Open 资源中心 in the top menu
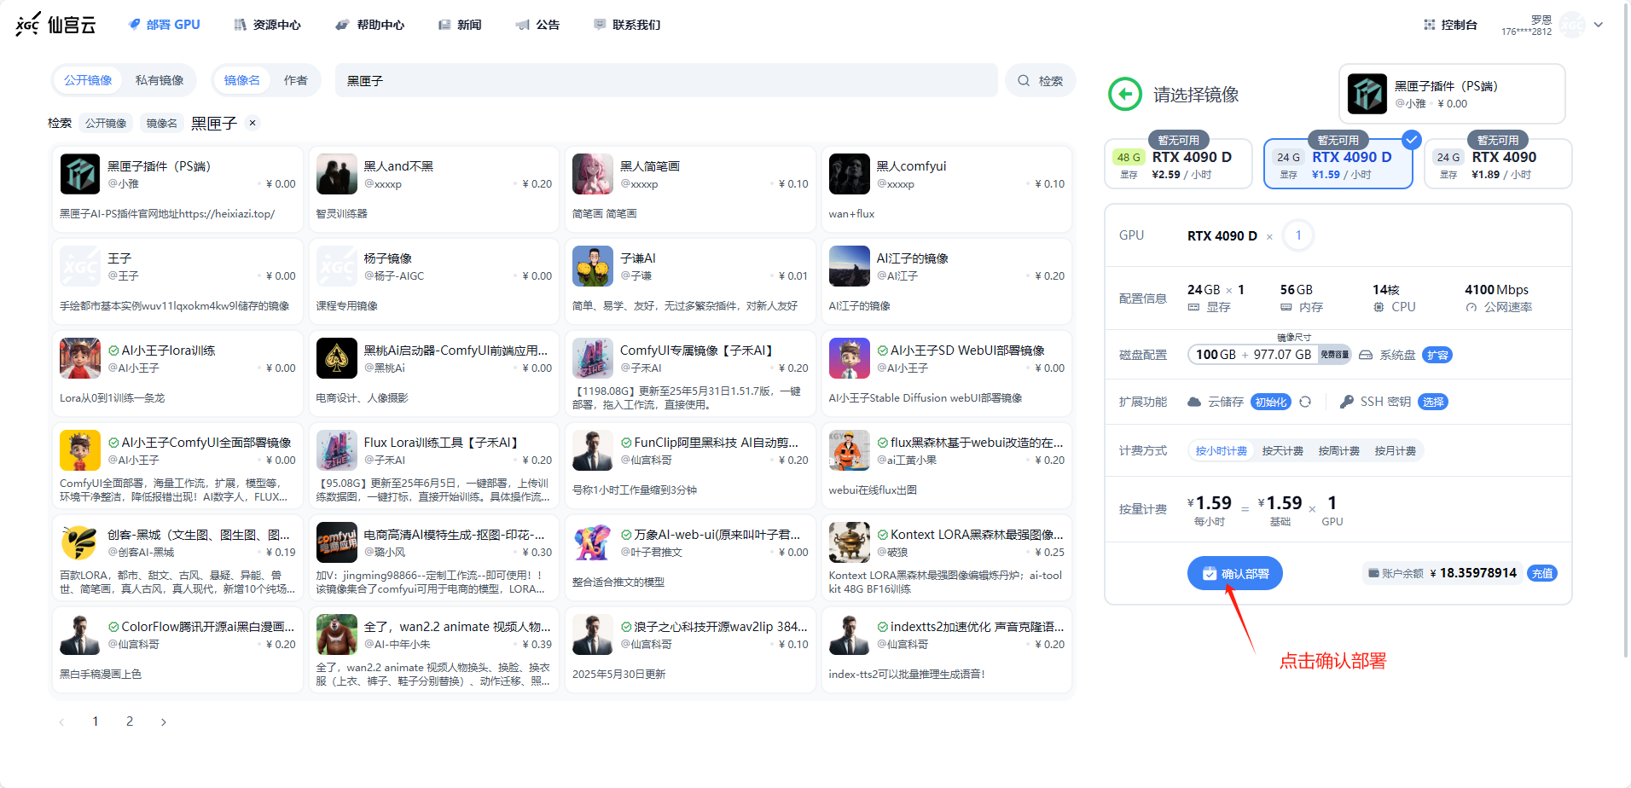1631x788 pixels. click(268, 25)
